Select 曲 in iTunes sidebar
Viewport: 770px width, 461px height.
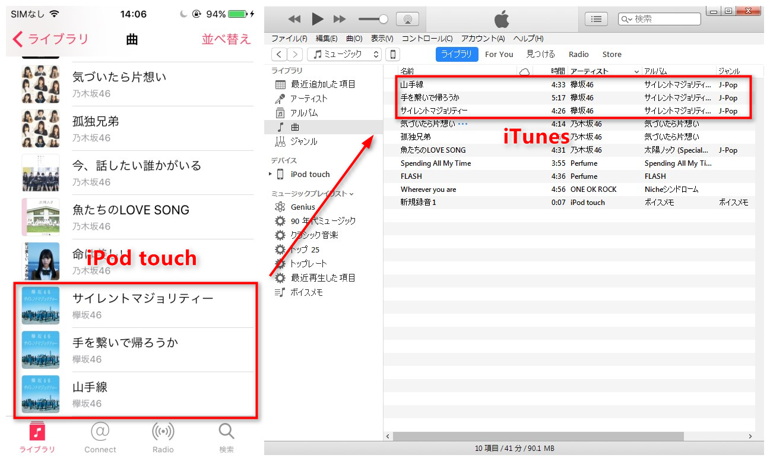tap(324, 127)
